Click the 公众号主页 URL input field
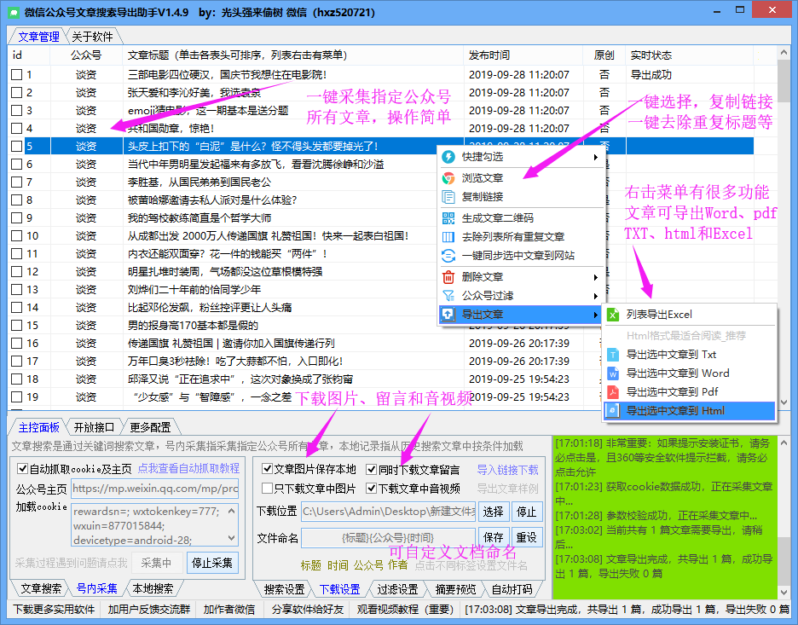Viewport: 798px width, 625px height. pyautogui.click(x=154, y=489)
